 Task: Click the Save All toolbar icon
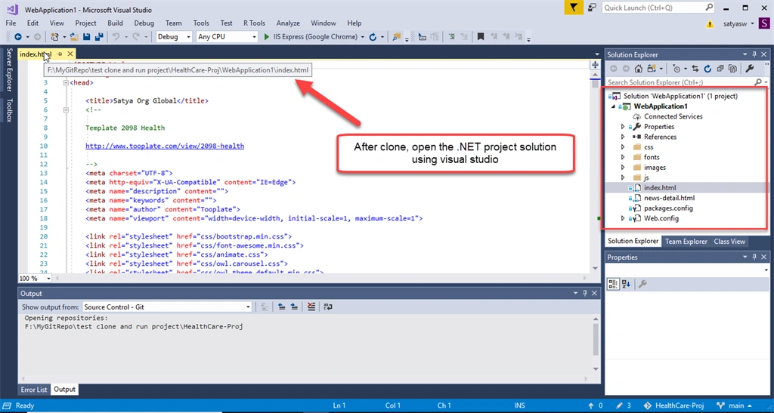tap(99, 37)
